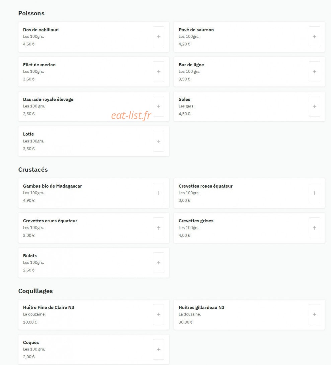Add Huitres gillardeau N3 with plus icon
This screenshot has height=365, width=331.
point(314,314)
